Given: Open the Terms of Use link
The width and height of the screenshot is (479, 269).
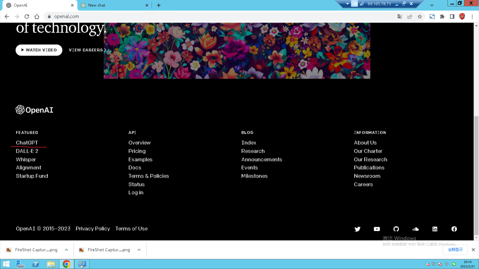Looking at the screenshot, I should click(x=131, y=228).
